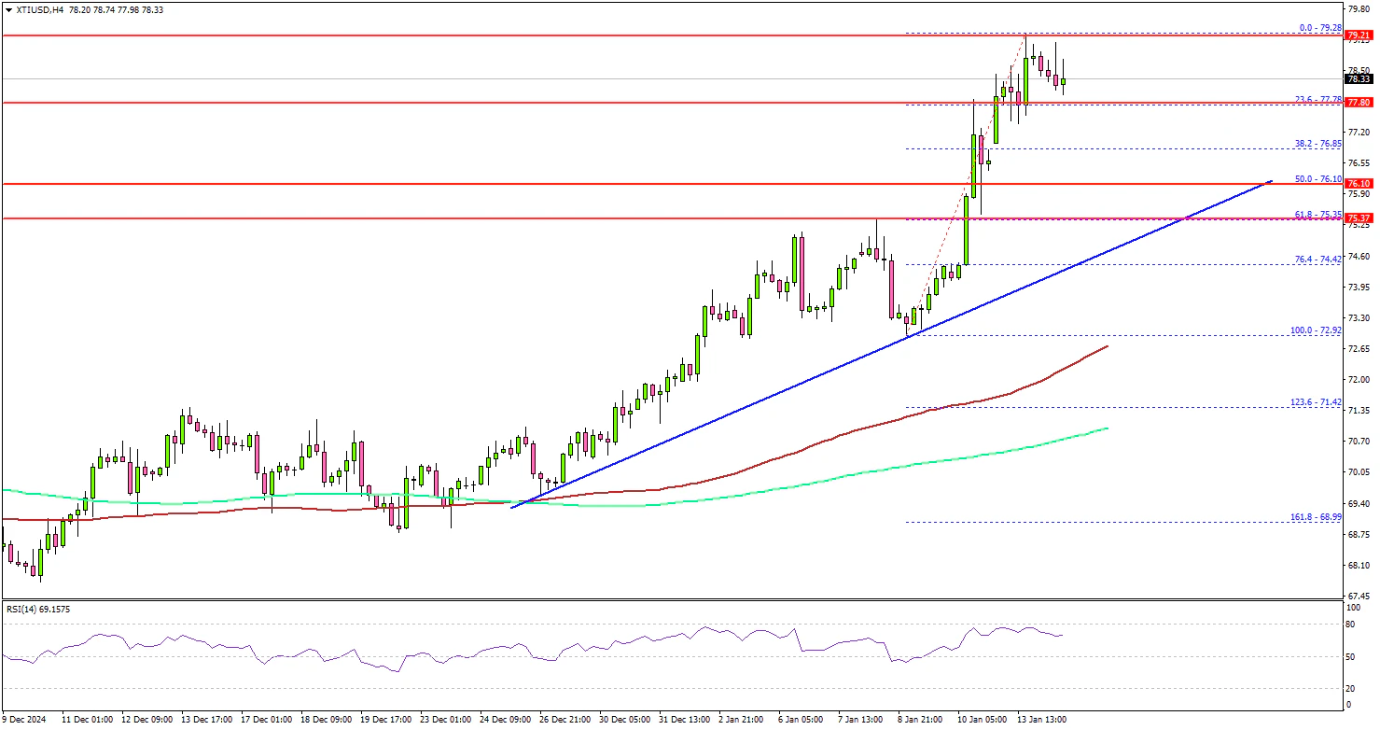
Task: Click the 76.10 red price tag
Action: pos(1358,184)
